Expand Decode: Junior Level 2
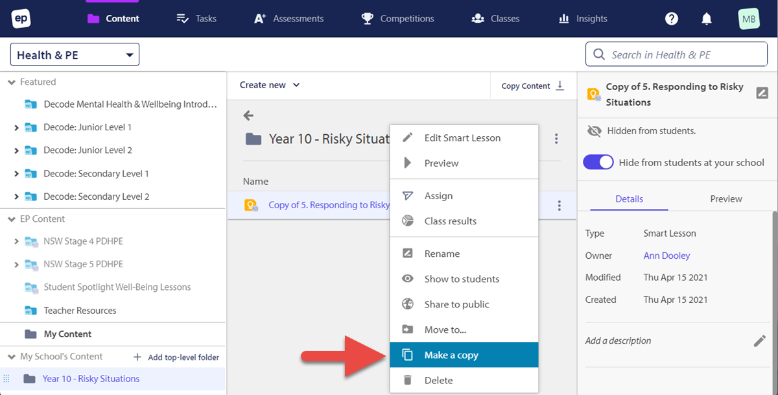 pyautogui.click(x=16, y=150)
